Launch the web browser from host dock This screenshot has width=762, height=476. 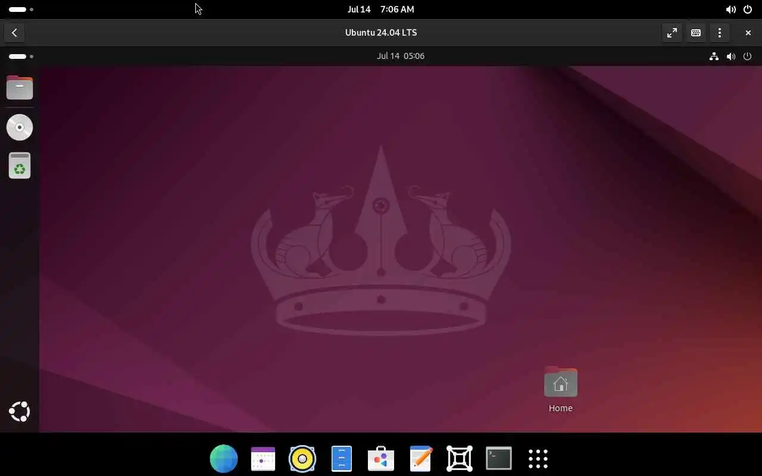tap(224, 459)
